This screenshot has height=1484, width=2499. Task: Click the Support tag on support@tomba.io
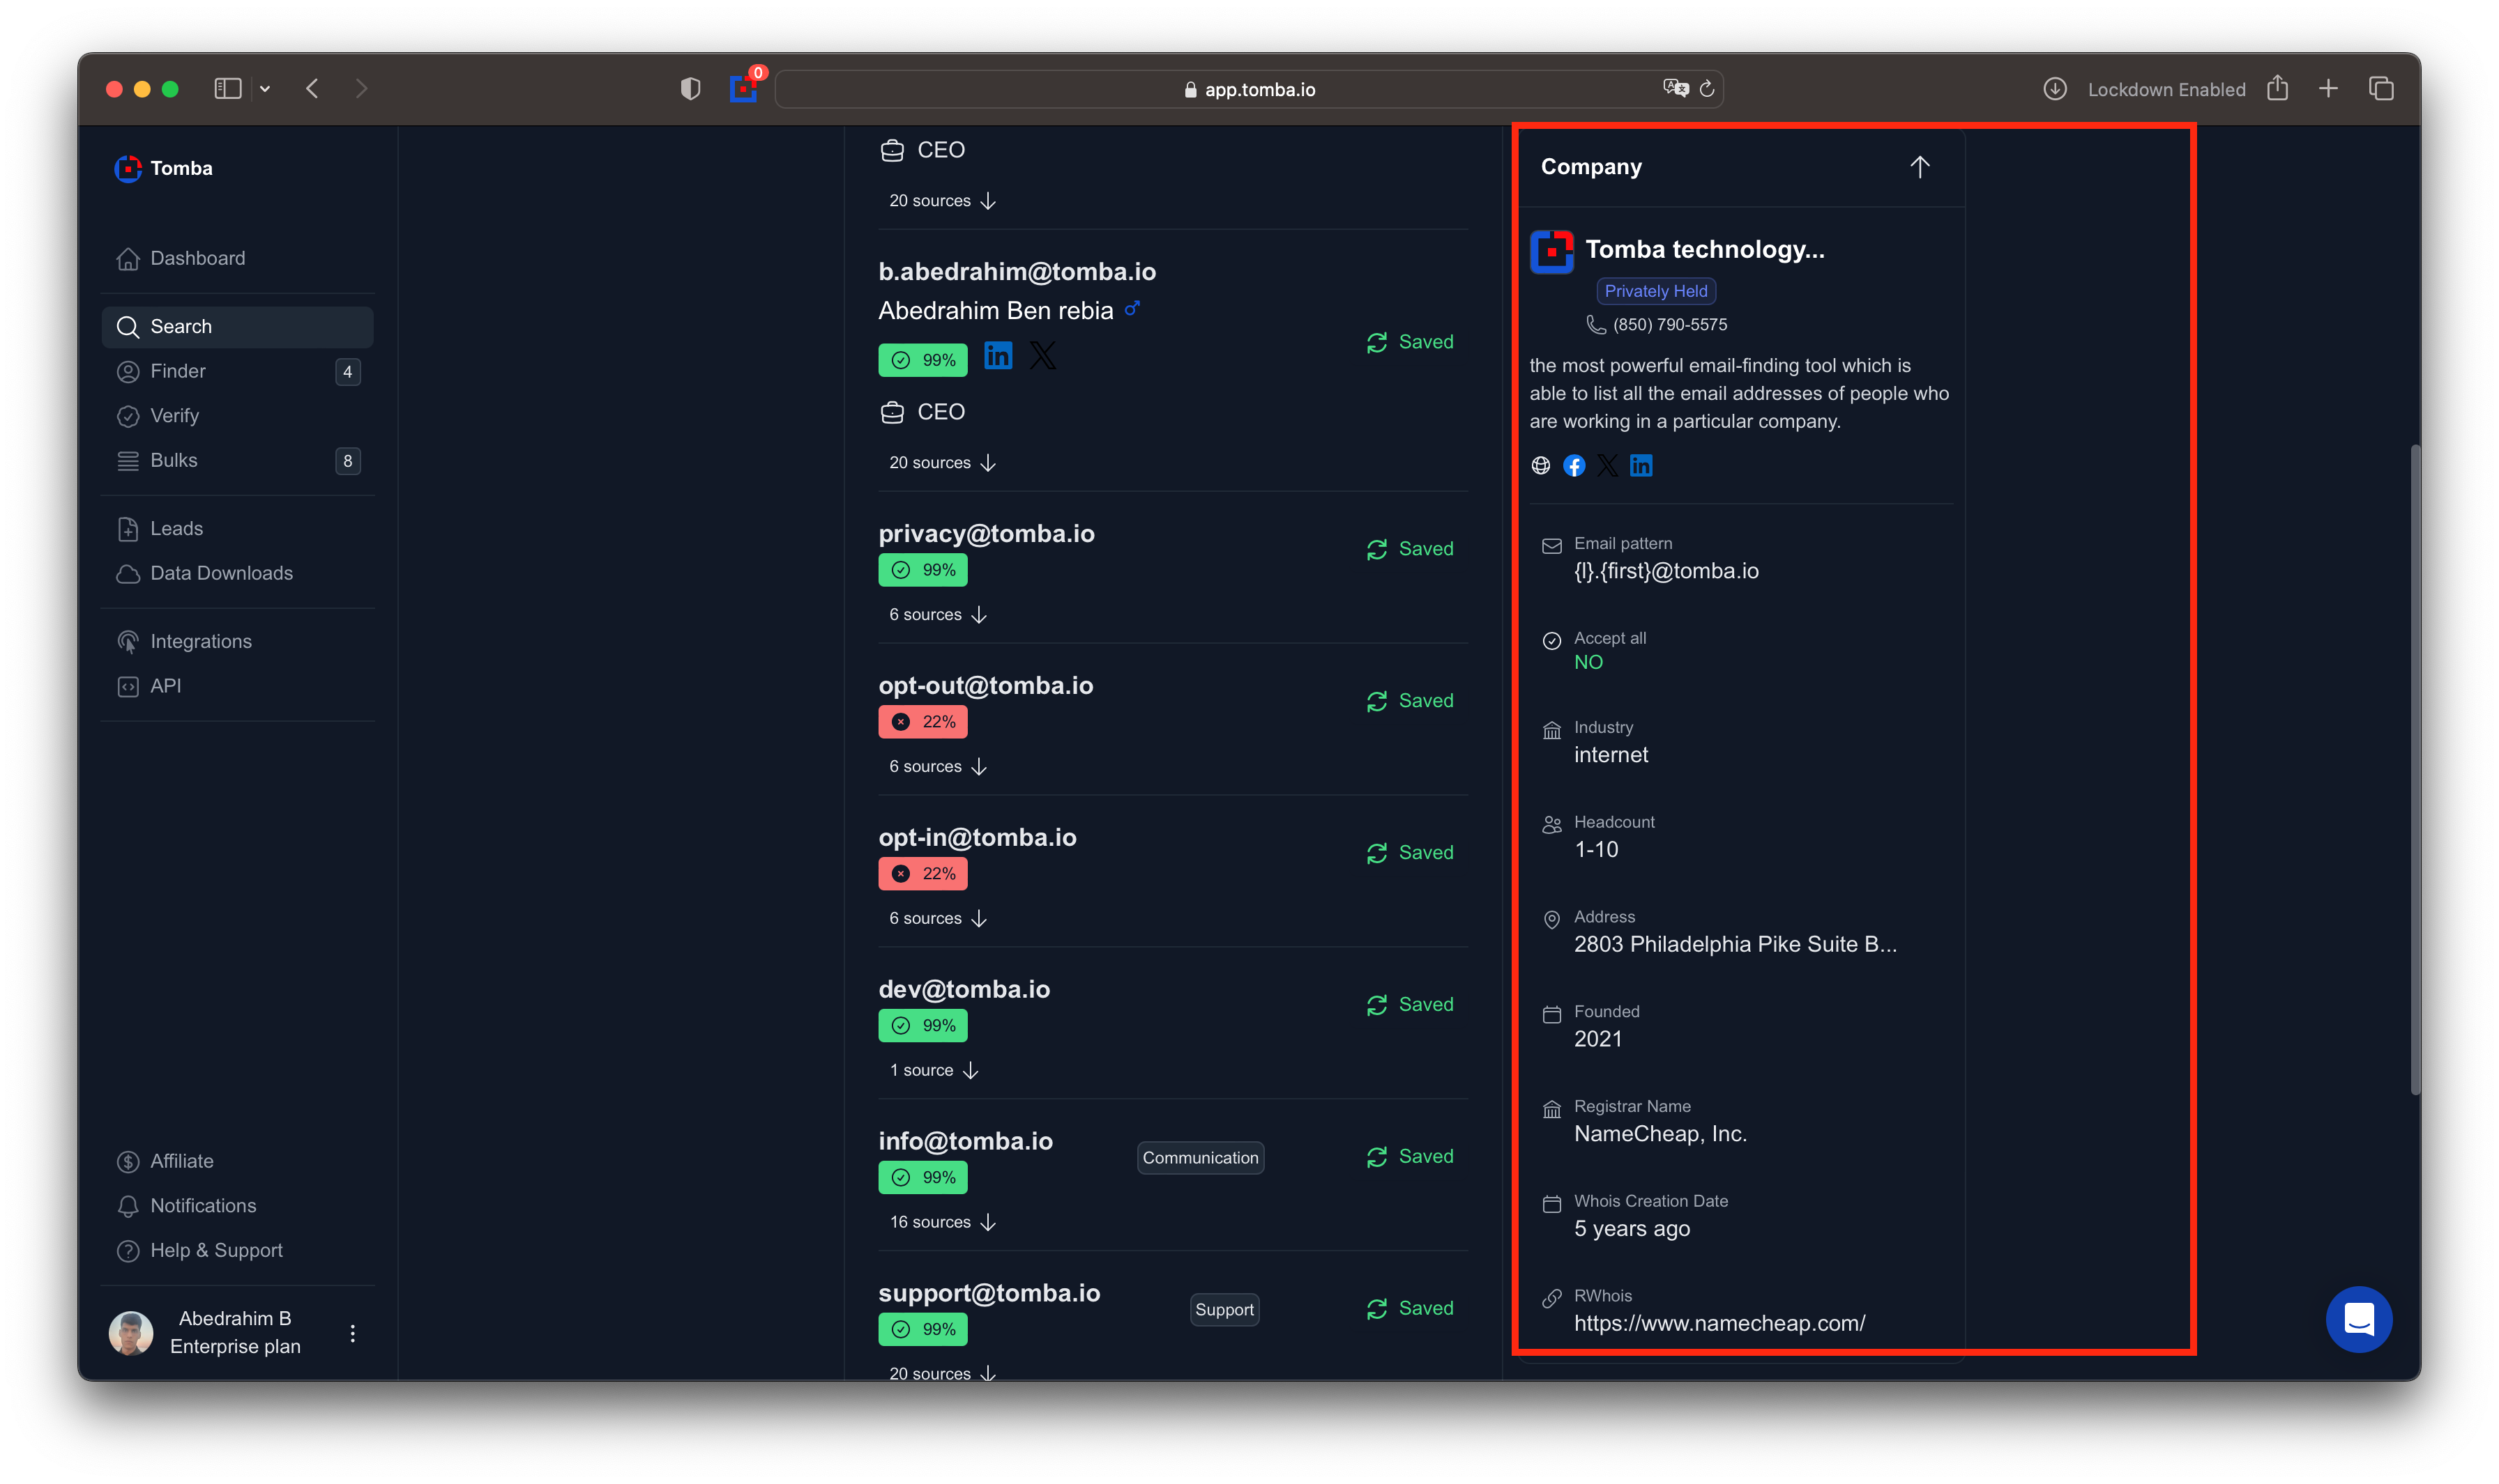tap(1224, 1310)
